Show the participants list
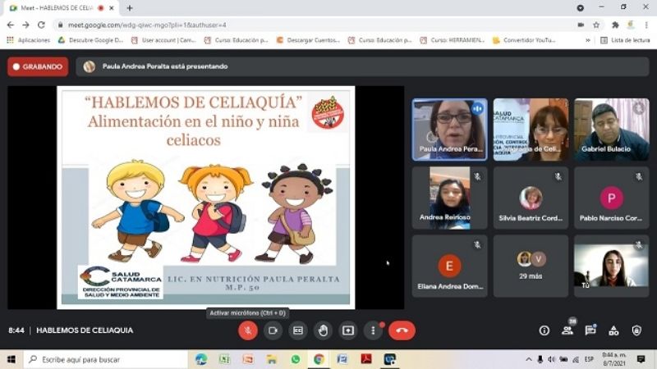 [567, 330]
